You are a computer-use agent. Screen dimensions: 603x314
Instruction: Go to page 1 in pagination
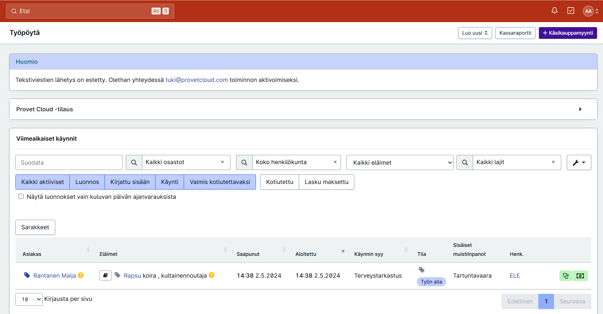(x=546, y=301)
